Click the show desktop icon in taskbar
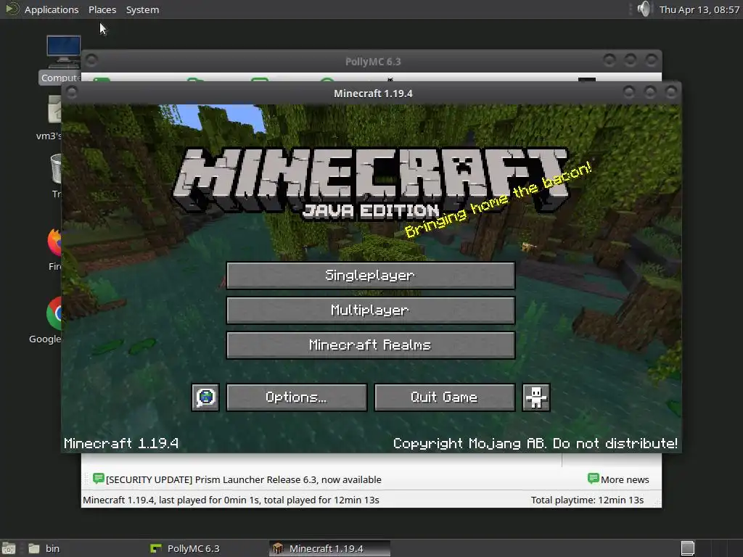 click(x=9, y=548)
